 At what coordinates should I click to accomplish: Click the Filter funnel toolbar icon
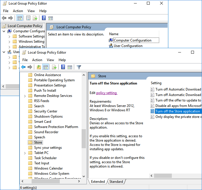click(x=79, y=67)
